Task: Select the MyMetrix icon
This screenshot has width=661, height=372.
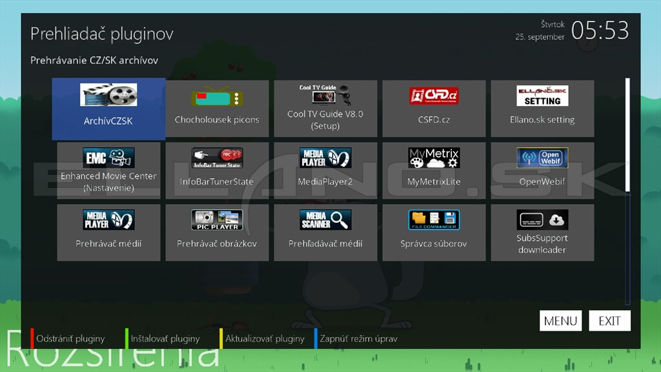Action: [x=434, y=158]
